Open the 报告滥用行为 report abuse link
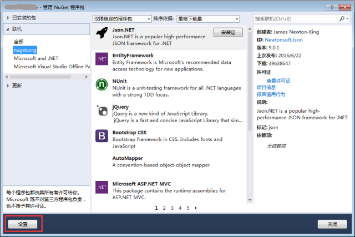This screenshot has width=355, height=237. (x=271, y=94)
